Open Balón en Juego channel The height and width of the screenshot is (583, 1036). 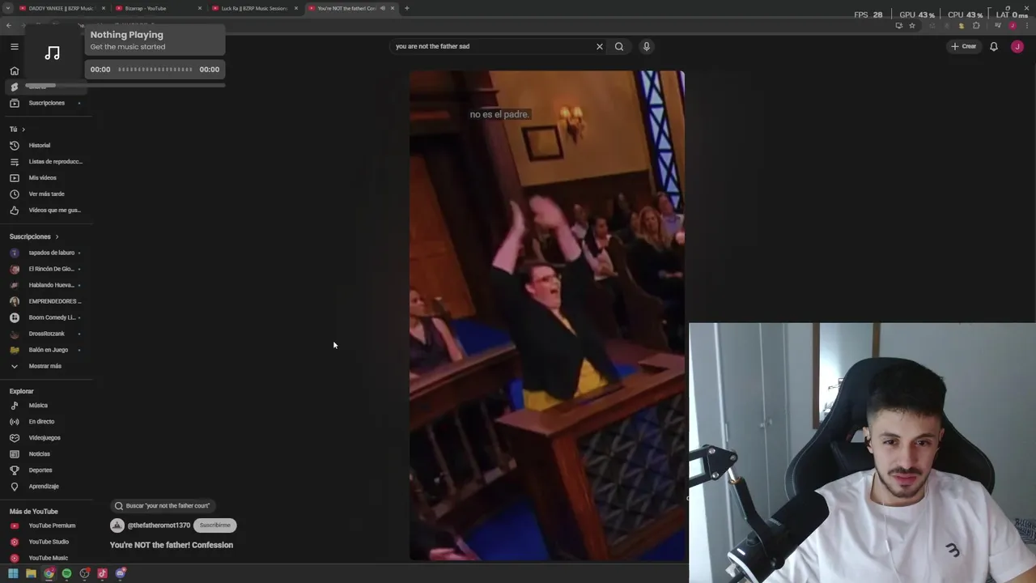coord(47,350)
